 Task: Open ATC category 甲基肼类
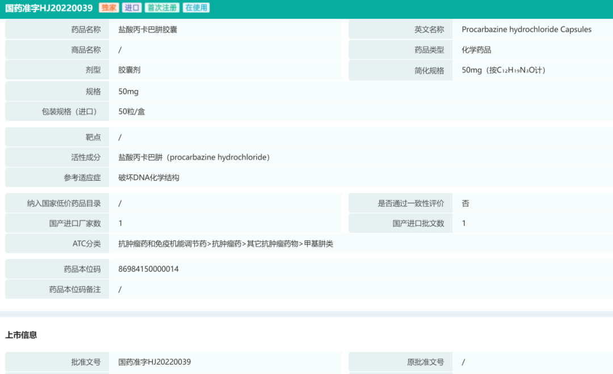(318, 244)
